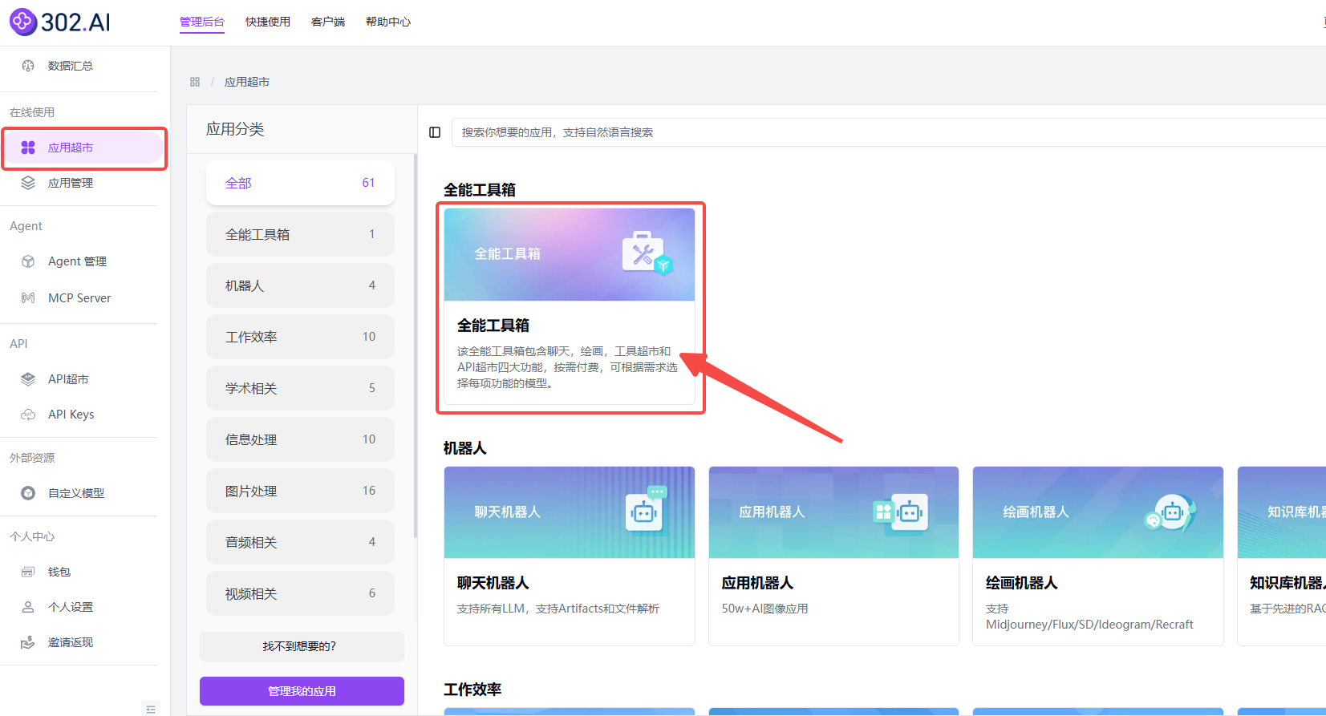Click 自定义模型 sidebar label
This screenshot has width=1326, height=716.
[x=76, y=493]
